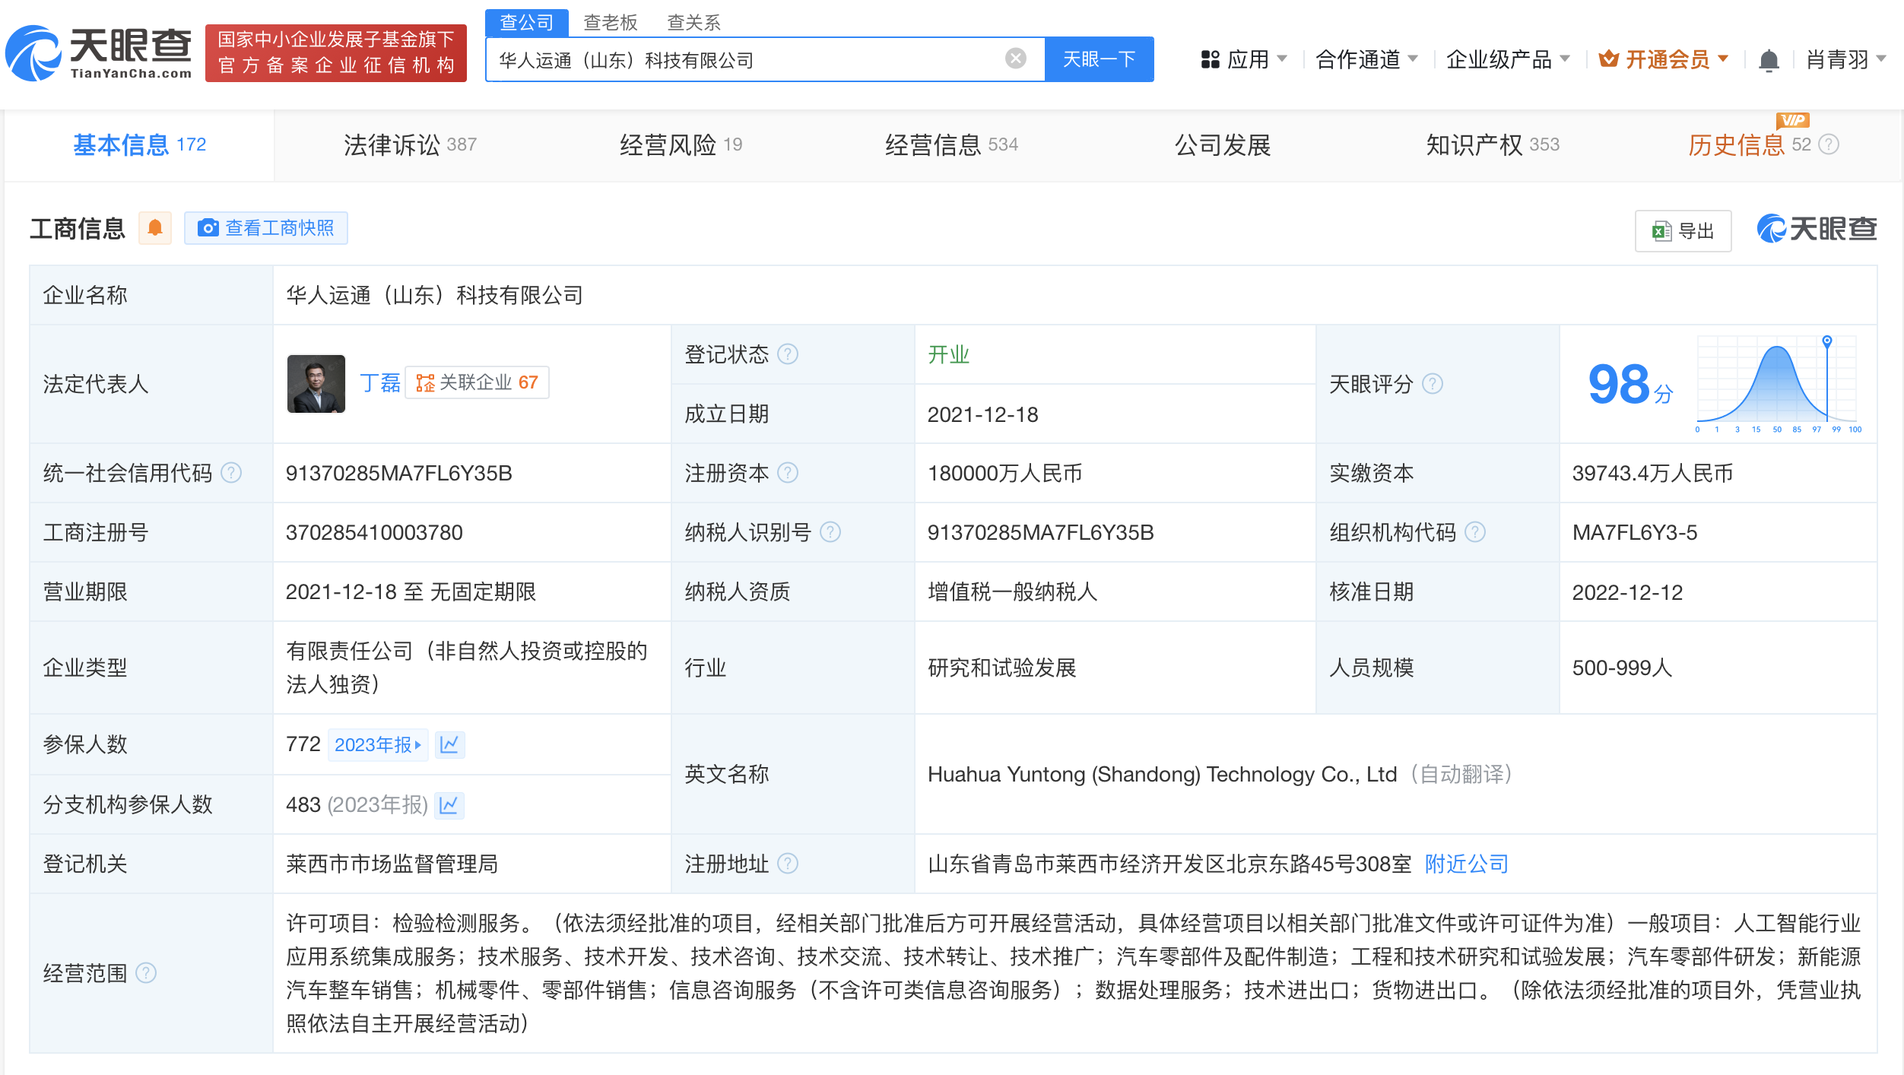Image resolution: width=1904 pixels, height=1075 pixels.
Task: Click question mark beside 登记状态
Action: tap(788, 354)
